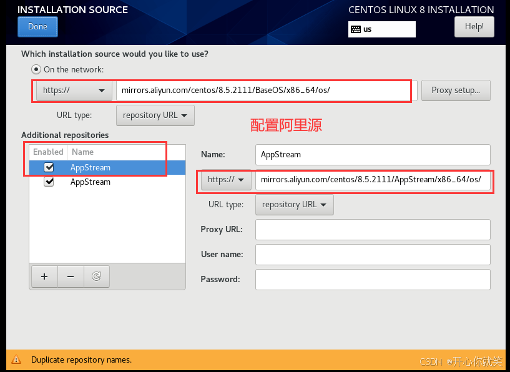Focus the repository Name text field
Image resolution: width=510 pixels, height=372 pixels.
pos(373,155)
